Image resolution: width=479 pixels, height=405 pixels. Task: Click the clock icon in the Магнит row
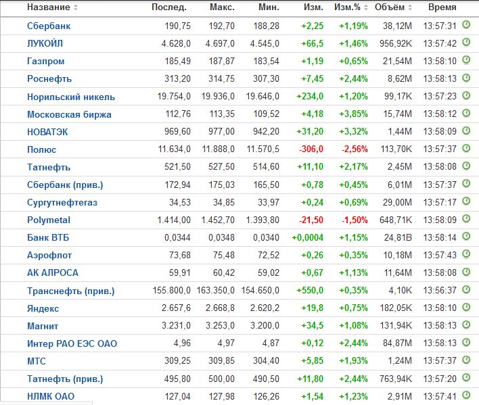pyautogui.click(x=466, y=325)
